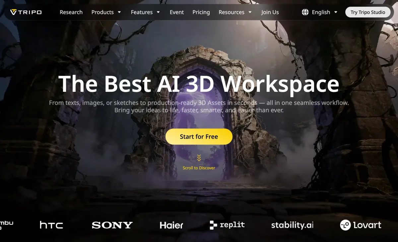
Task: Click the Tripo logo in the navbar
Action: point(26,12)
